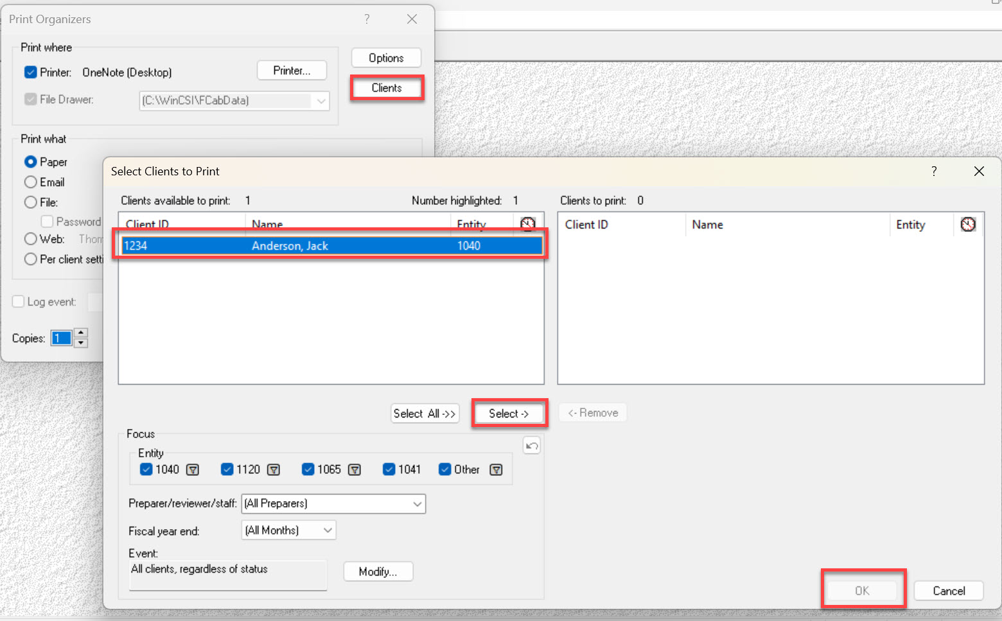This screenshot has height=621, width=1002.
Task: Click the filter icon next to Other
Action: pos(496,470)
